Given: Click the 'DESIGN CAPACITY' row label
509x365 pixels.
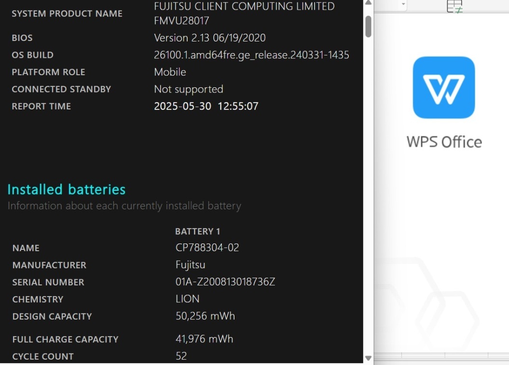Looking at the screenshot, I should pyautogui.click(x=52, y=317).
